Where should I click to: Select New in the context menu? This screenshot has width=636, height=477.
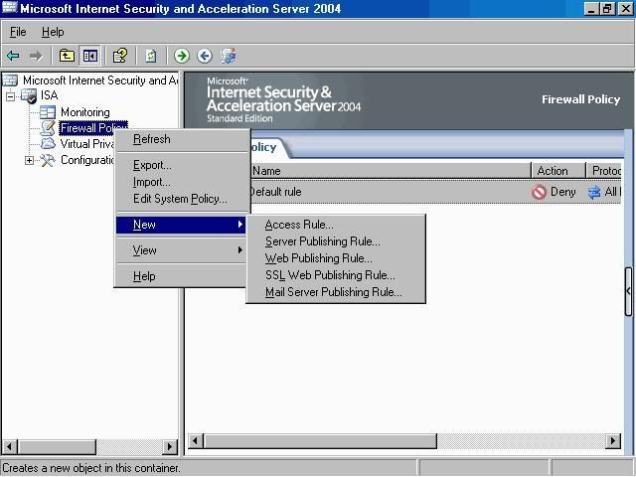point(181,225)
